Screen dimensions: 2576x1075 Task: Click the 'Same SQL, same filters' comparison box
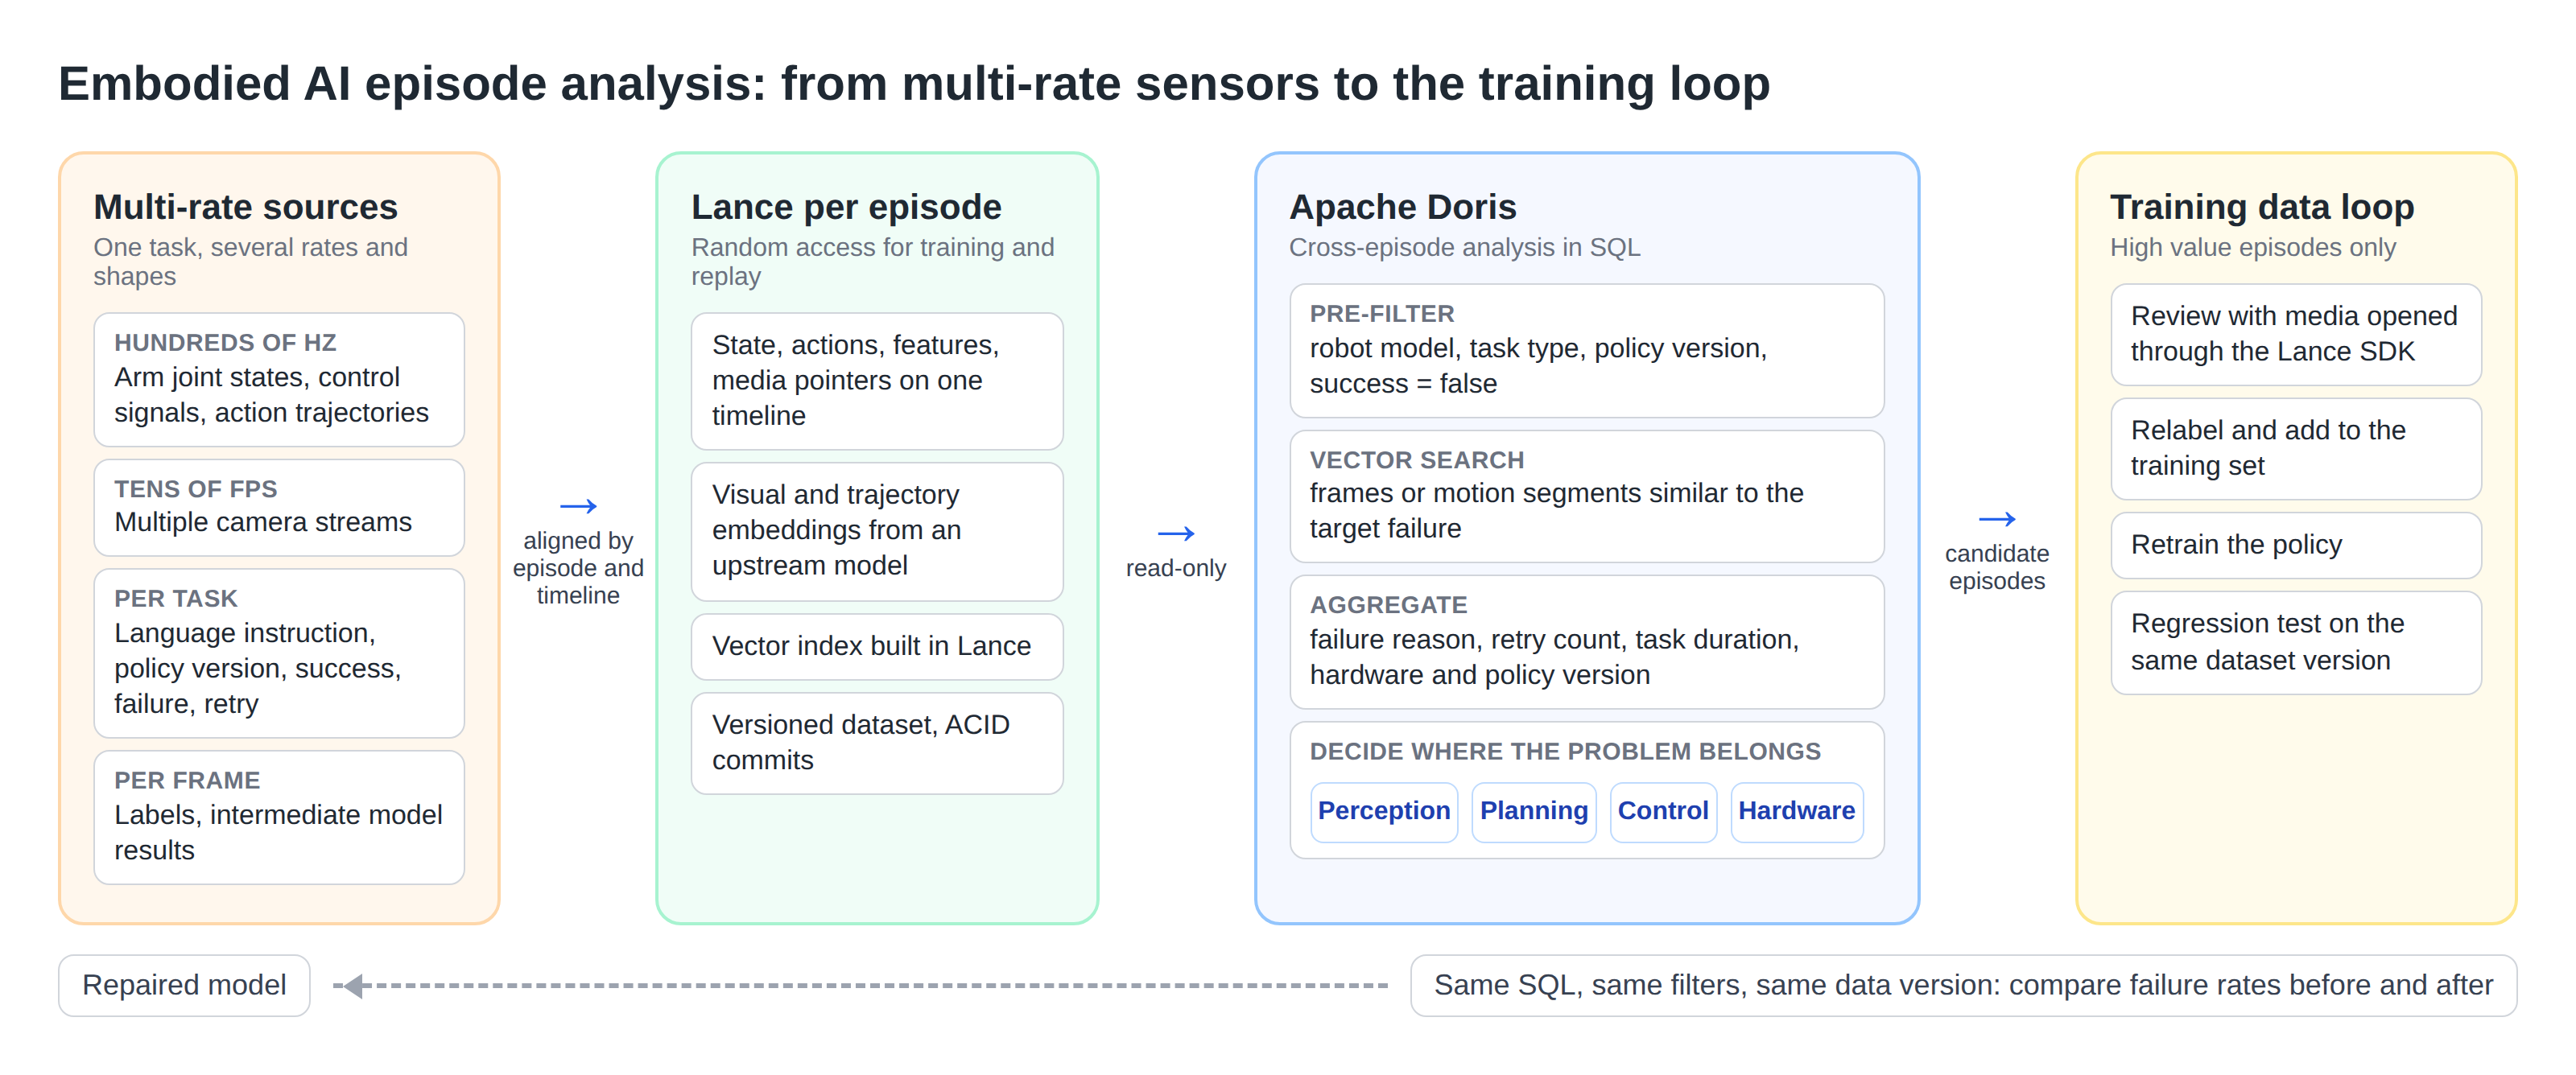(1963, 986)
